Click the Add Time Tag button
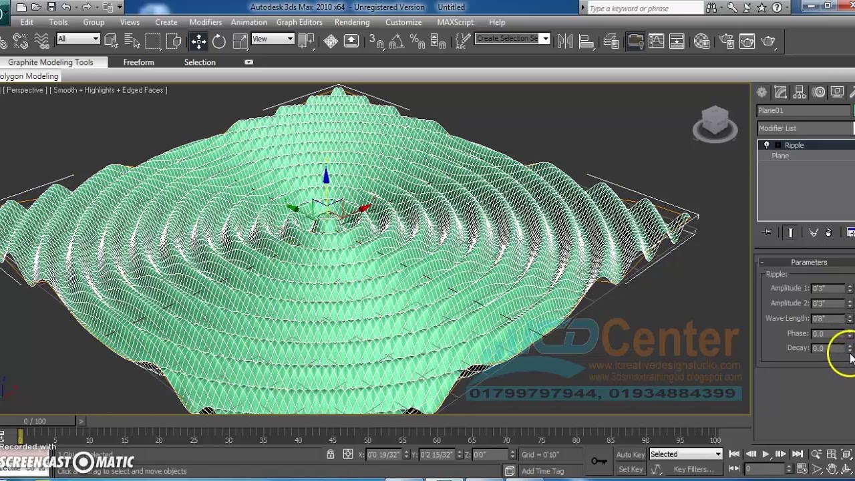The height and width of the screenshot is (481, 855). [x=542, y=471]
